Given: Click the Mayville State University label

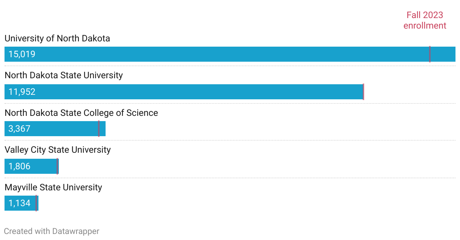Looking at the screenshot, I should (53, 187).
